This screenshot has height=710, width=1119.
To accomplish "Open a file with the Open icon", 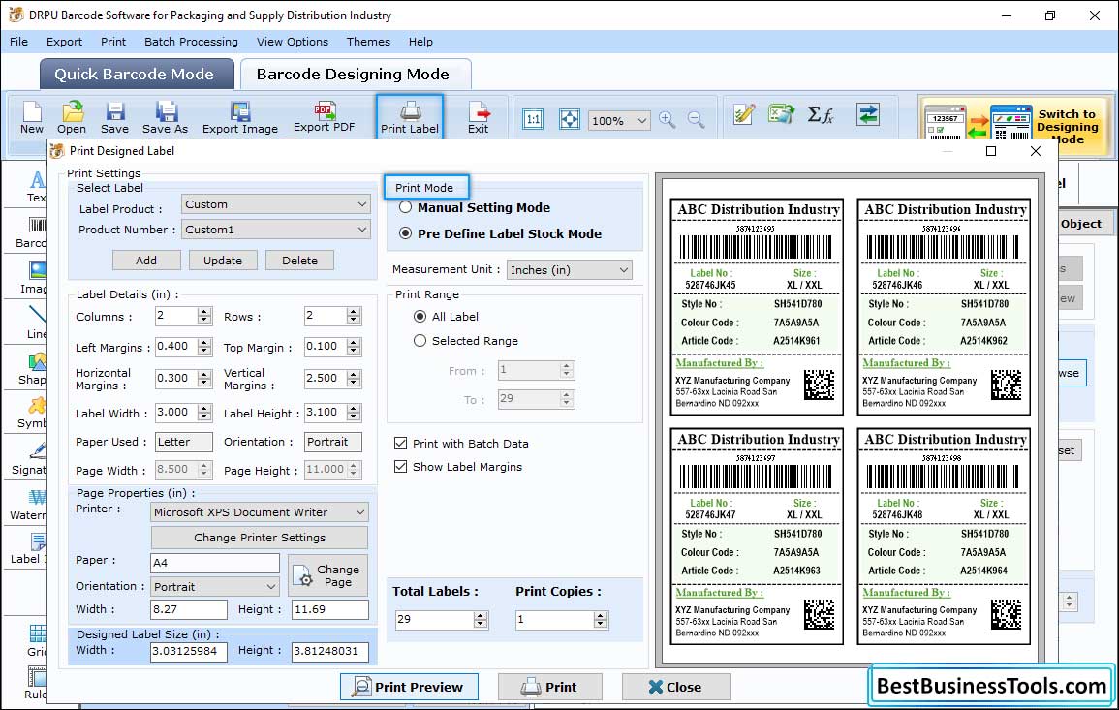I will point(72,118).
